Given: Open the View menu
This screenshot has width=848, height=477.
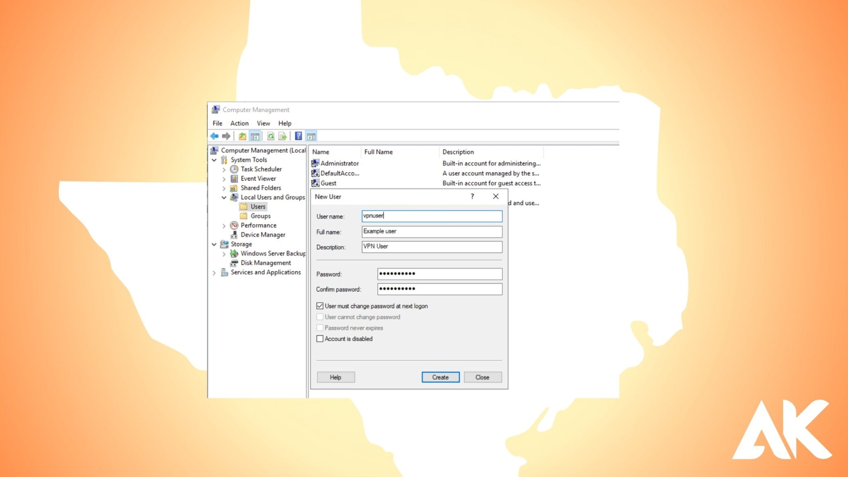Looking at the screenshot, I should tap(263, 123).
